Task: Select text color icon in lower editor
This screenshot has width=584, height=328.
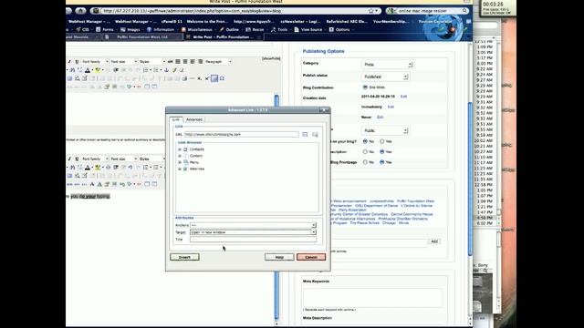Action: point(88,168)
